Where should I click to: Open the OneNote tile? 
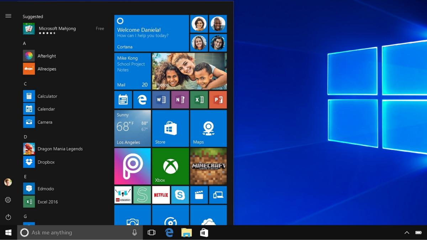click(x=180, y=100)
